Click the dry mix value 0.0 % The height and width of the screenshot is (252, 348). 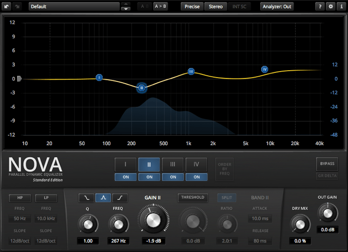pyautogui.click(x=300, y=241)
